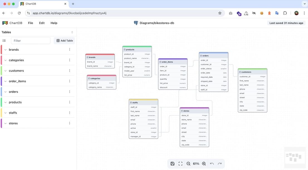Image resolution: width=308 pixels, height=170 pixels.
Task: Click the Add Table button
Action: tap(64, 41)
